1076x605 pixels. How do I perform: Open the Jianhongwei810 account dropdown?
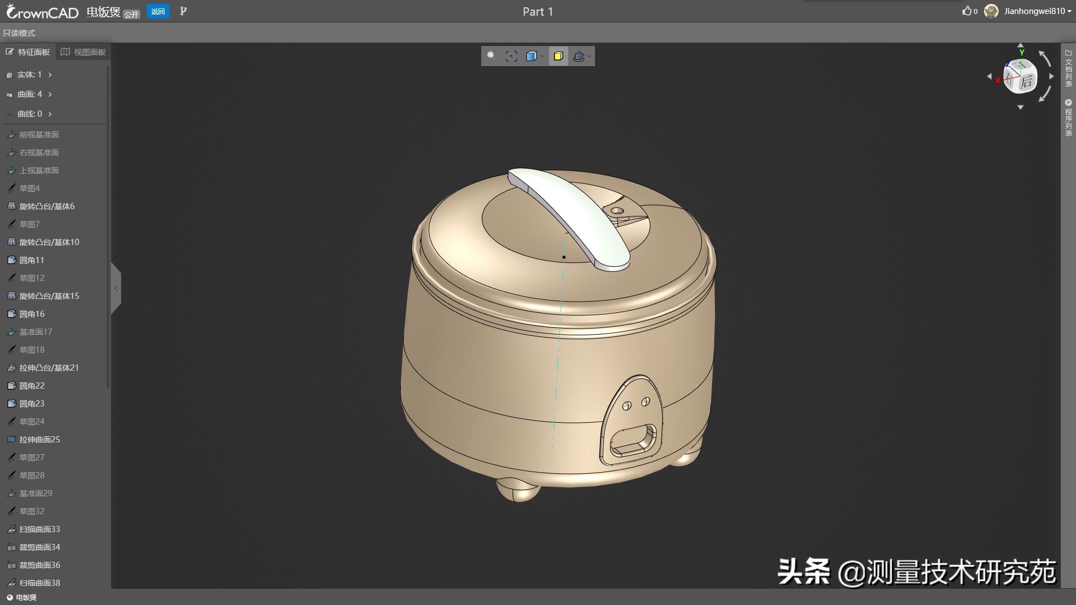[x=1037, y=11]
